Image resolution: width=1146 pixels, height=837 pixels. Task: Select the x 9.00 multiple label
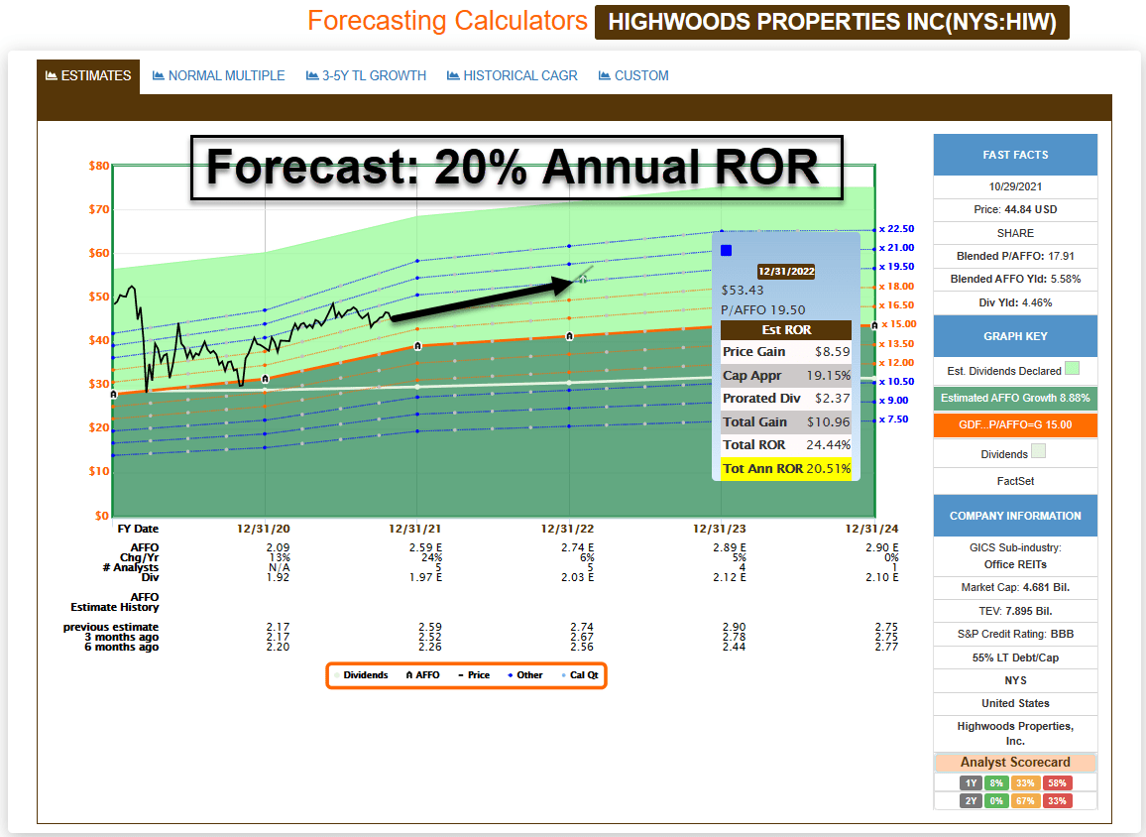point(894,401)
